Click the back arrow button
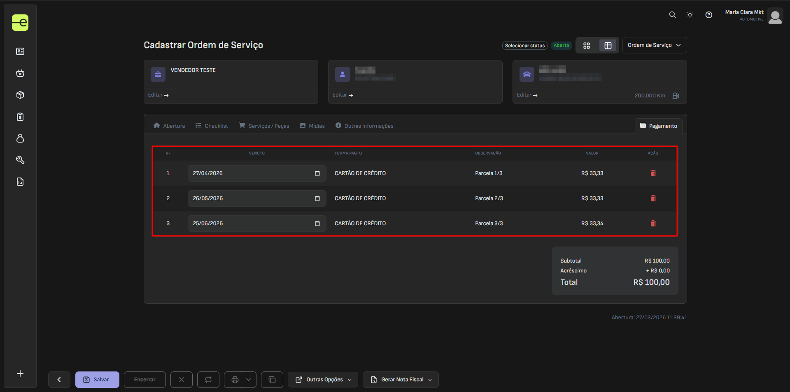This screenshot has width=790, height=392. (59, 380)
